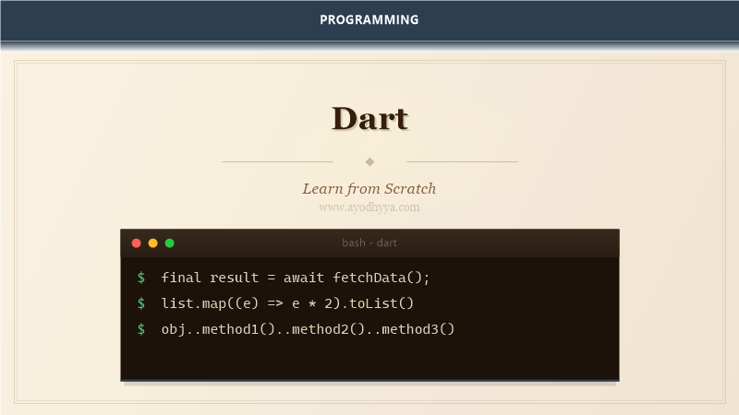739x415 pixels.
Task: Click the red close dot in terminal
Action: click(x=136, y=243)
